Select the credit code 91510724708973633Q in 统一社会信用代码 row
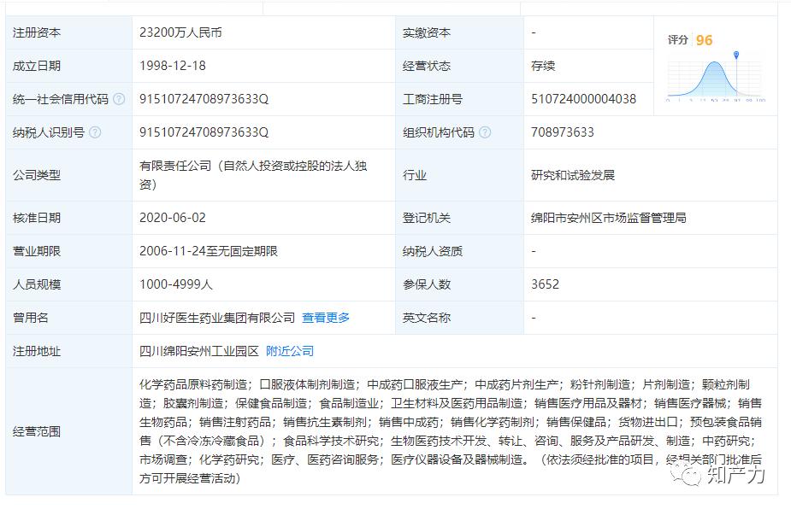This screenshot has height=509, width=791. 204,99
